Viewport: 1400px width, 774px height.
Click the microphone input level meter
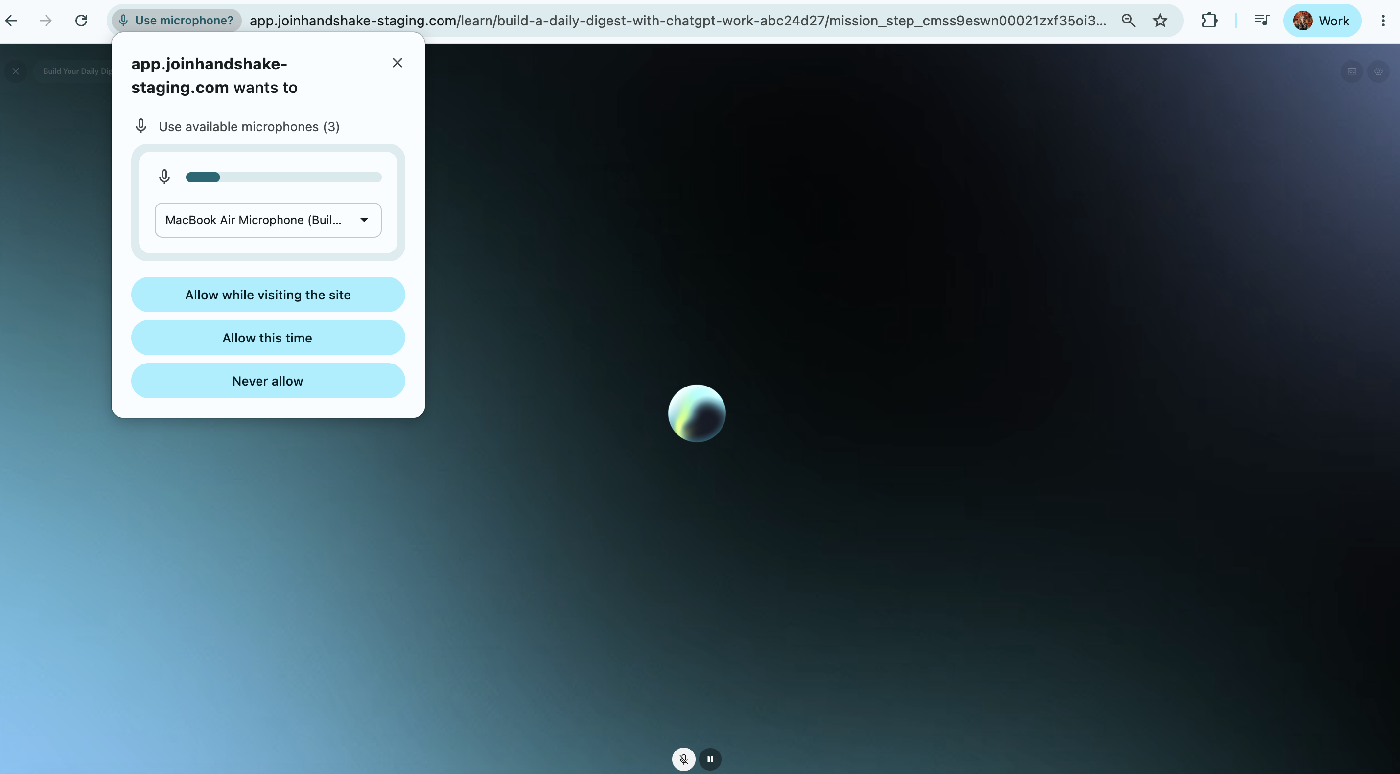[284, 177]
